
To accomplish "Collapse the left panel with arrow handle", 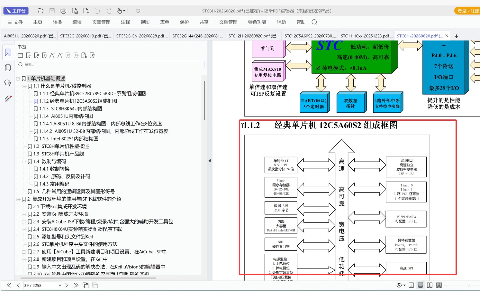I will [210, 161].
